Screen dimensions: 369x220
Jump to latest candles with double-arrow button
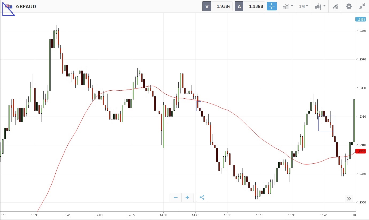tap(349, 199)
